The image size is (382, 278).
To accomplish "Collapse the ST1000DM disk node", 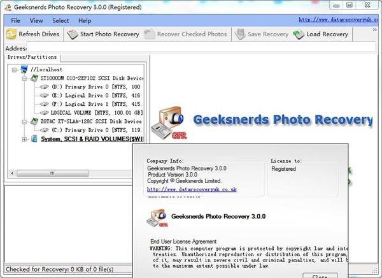I will click(24, 78).
